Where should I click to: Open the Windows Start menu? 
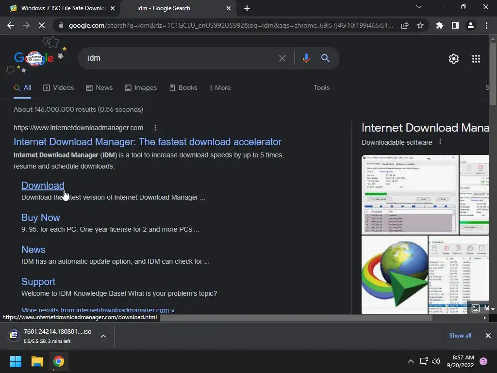pyautogui.click(x=16, y=361)
